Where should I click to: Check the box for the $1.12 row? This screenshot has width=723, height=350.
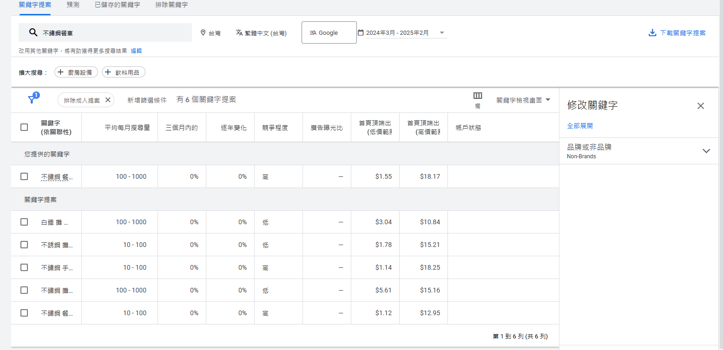coord(24,313)
